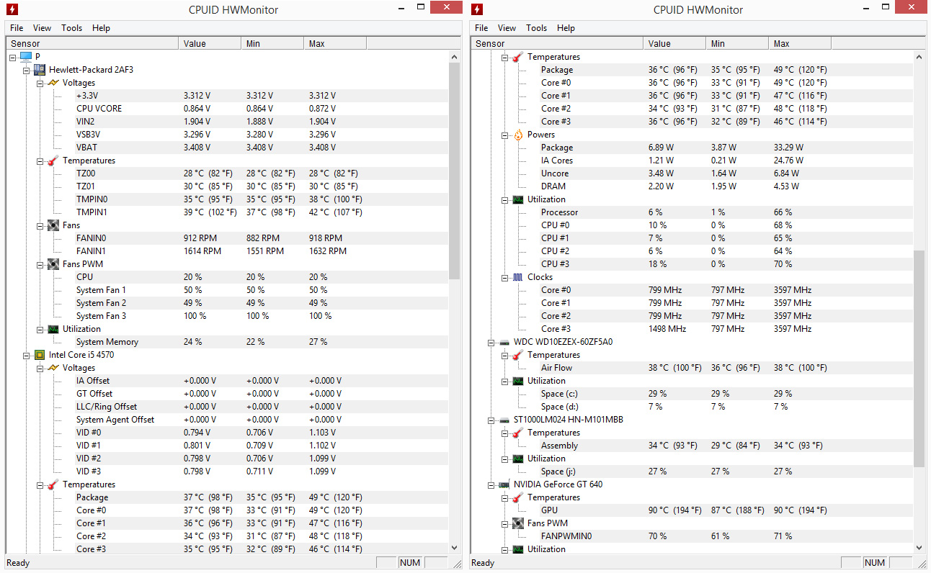Click the Fans icon above FANIN0
Viewport: 931px width, 573px height.
click(53, 225)
